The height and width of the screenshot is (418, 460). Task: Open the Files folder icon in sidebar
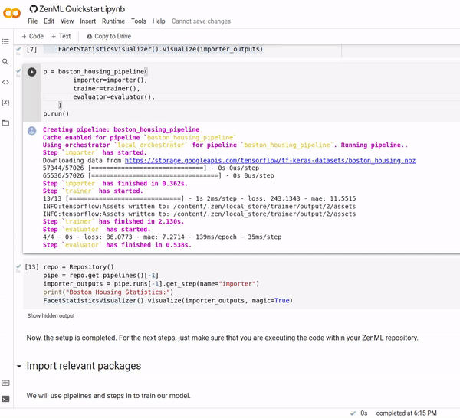pyautogui.click(x=5, y=122)
